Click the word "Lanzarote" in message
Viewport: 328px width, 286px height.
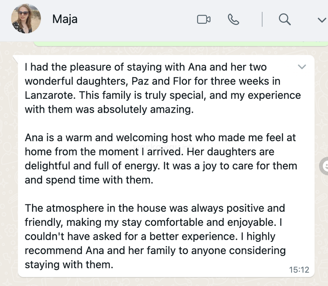pos(49,95)
